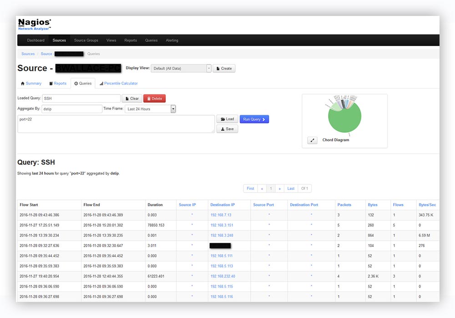Click the expand icon beside Chord Diagram
This screenshot has width=455, height=318.
click(x=312, y=140)
